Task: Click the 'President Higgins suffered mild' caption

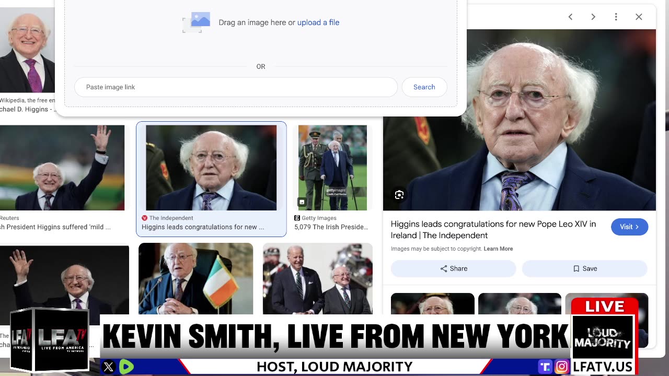Action: click(x=55, y=227)
